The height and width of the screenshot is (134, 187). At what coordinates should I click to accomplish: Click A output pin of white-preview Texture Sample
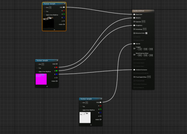pyautogui.click(x=100, y=116)
